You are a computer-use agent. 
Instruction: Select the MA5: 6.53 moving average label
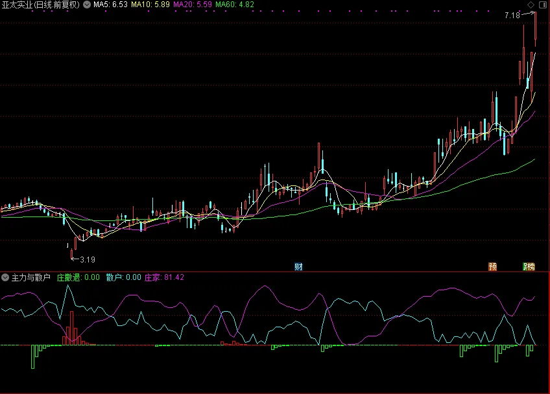pos(110,5)
